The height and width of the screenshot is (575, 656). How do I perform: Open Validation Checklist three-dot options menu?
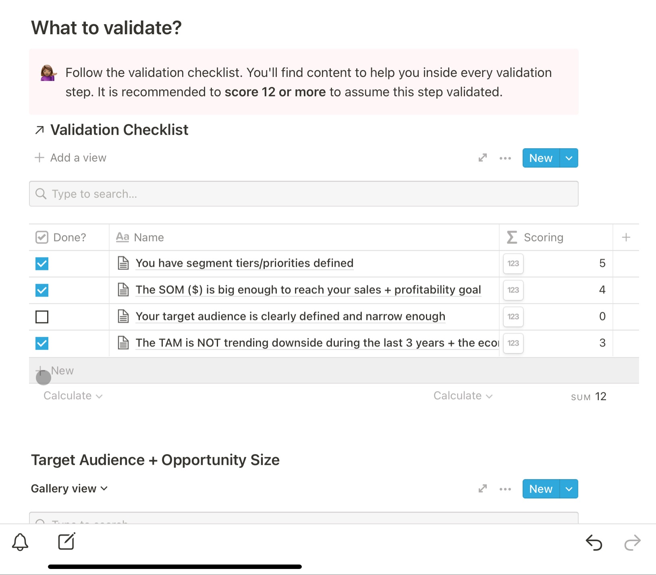coord(505,158)
